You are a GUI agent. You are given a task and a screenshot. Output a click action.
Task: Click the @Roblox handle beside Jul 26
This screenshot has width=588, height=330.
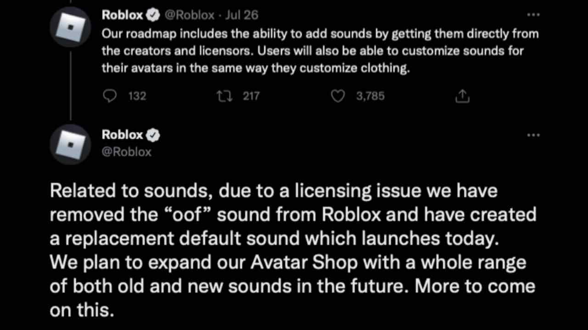tap(189, 15)
